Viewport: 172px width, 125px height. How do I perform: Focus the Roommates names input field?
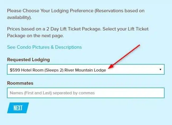85,93
